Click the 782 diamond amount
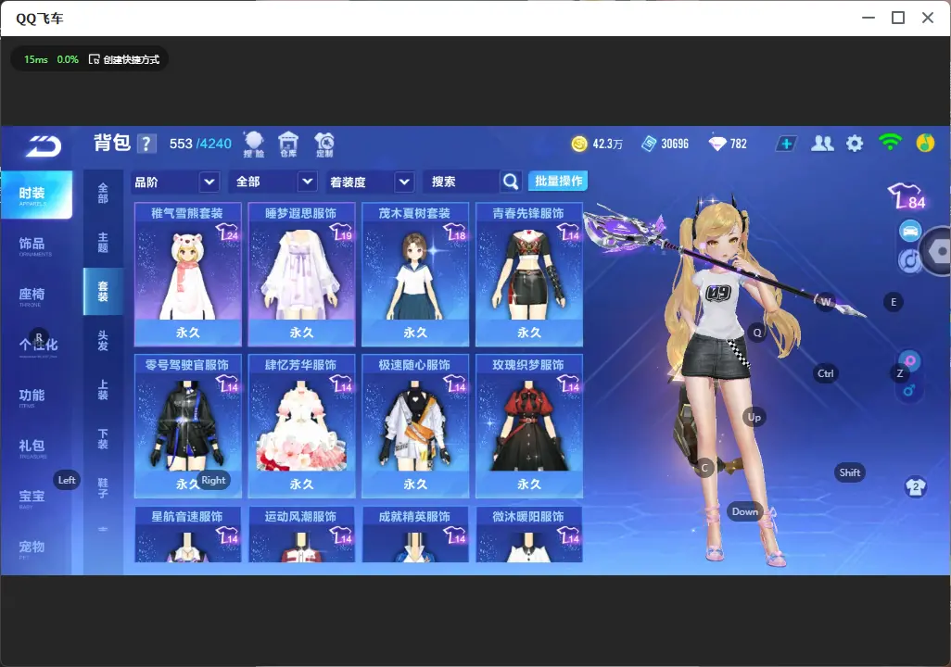The width and height of the screenshot is (951, 667). [738, 144]
